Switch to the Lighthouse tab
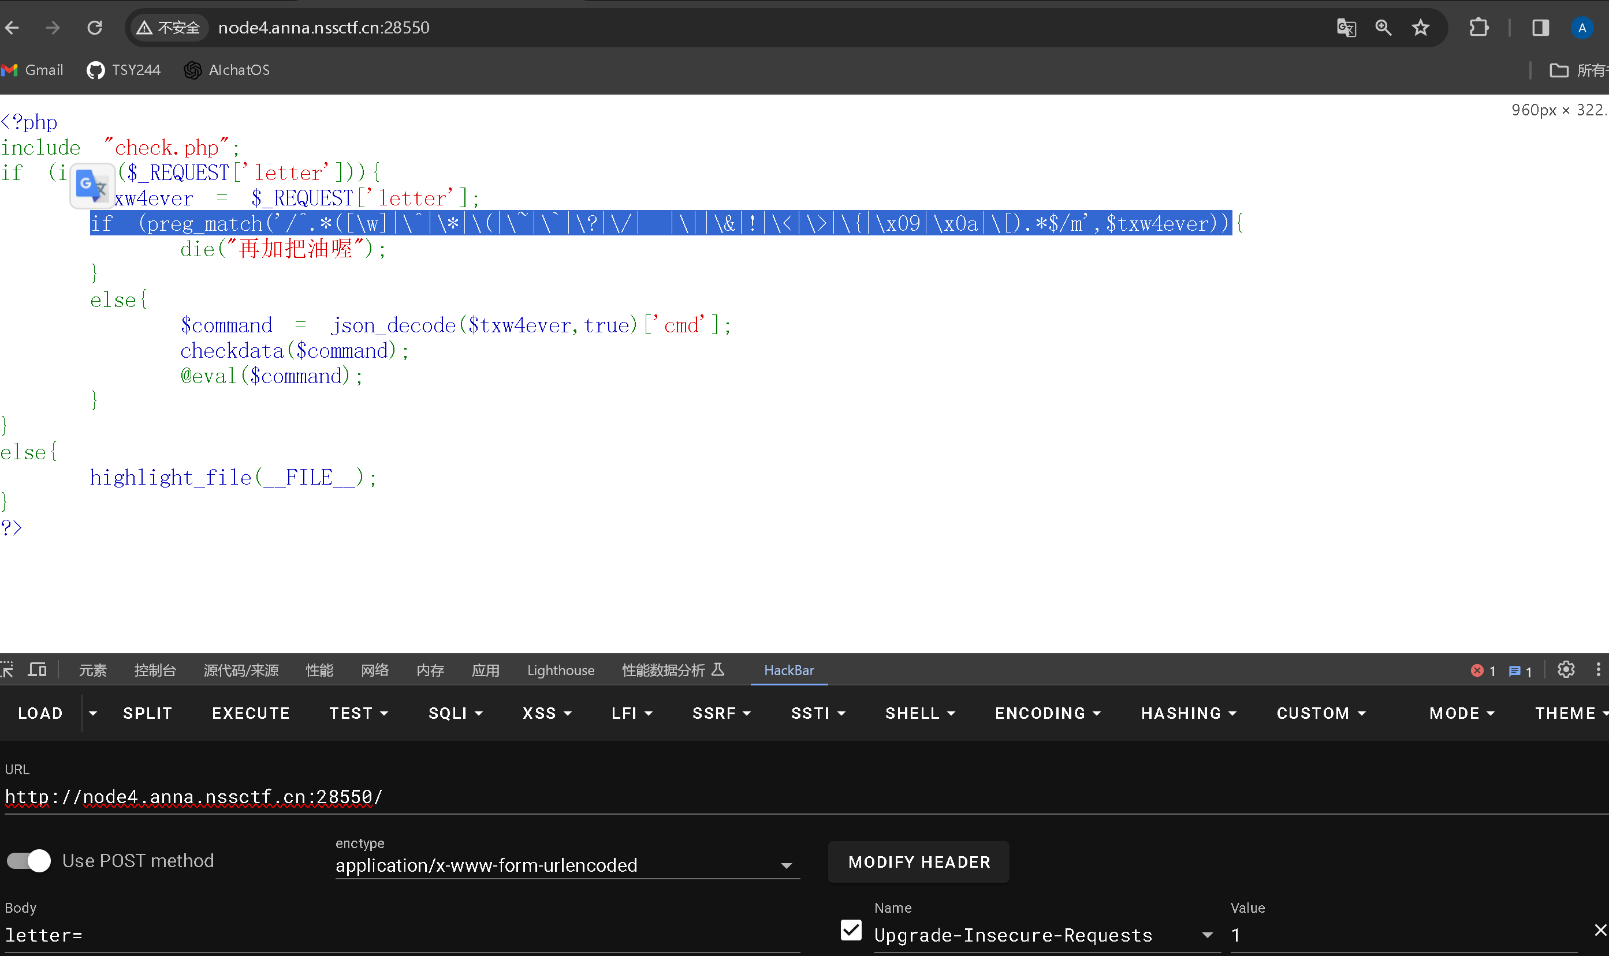Screen dimensions: 1609x956 pyautogui.click(x=560, y=670)
